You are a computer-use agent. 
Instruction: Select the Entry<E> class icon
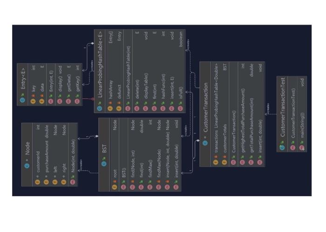pyautogui.click(x=23, y=100)
